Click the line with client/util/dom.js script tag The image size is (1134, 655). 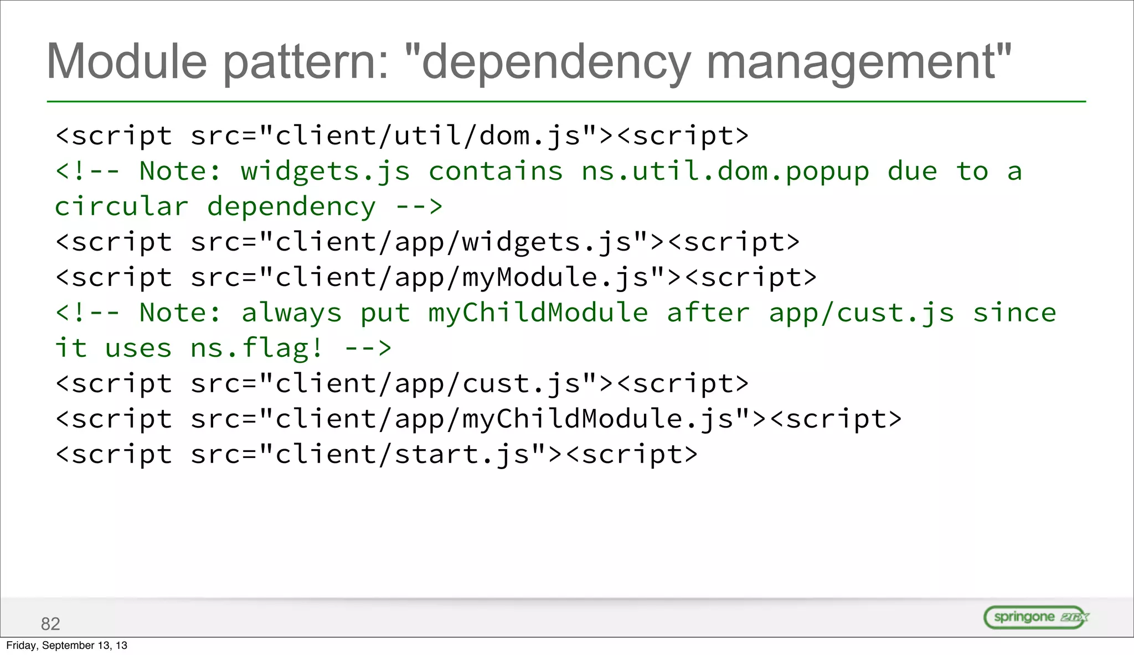pos(402,136)
